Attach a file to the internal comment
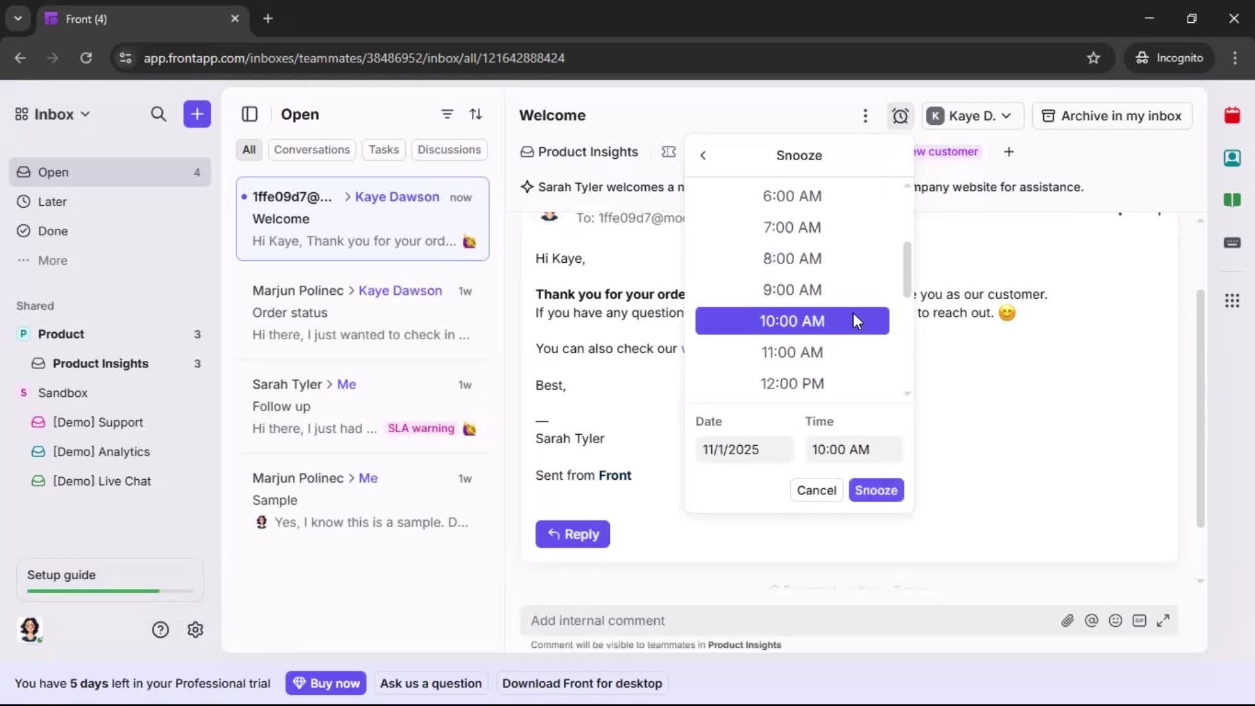This screenshot has width=1255, height=706. [x=1068, y=620]
